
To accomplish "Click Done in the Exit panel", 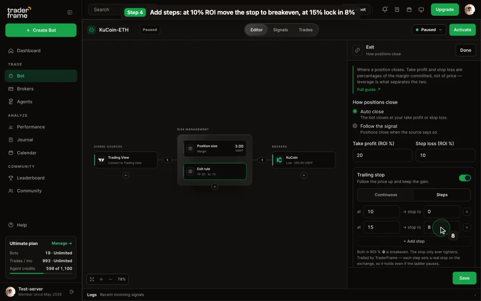I will point(466,50).
